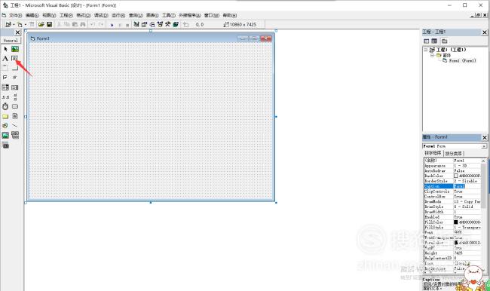The width and height of the screenshot is (490, 291).
Task: Open Add Form dropdown arrow in toolbar
Action: (26, 25)
